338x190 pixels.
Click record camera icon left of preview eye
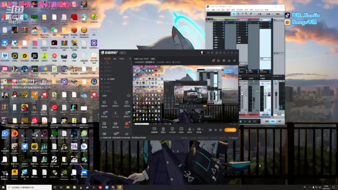point(210,130)
